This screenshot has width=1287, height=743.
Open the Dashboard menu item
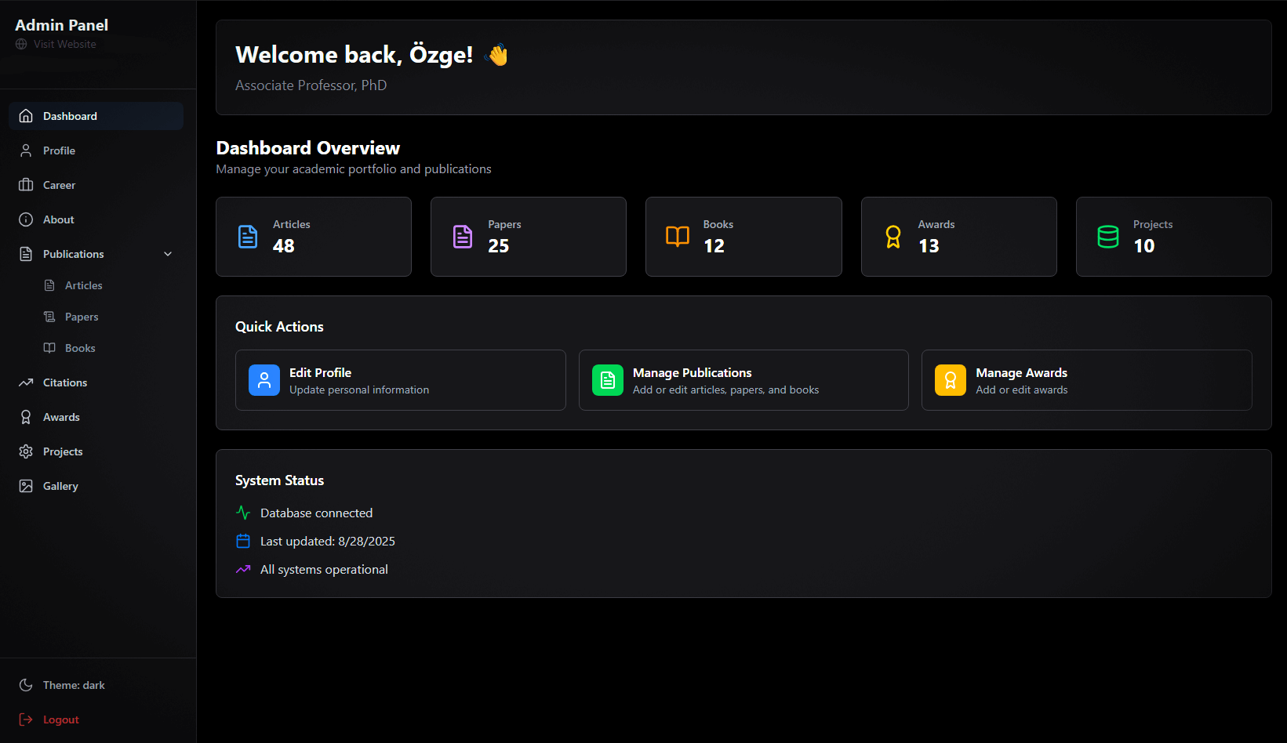point(96,116)
